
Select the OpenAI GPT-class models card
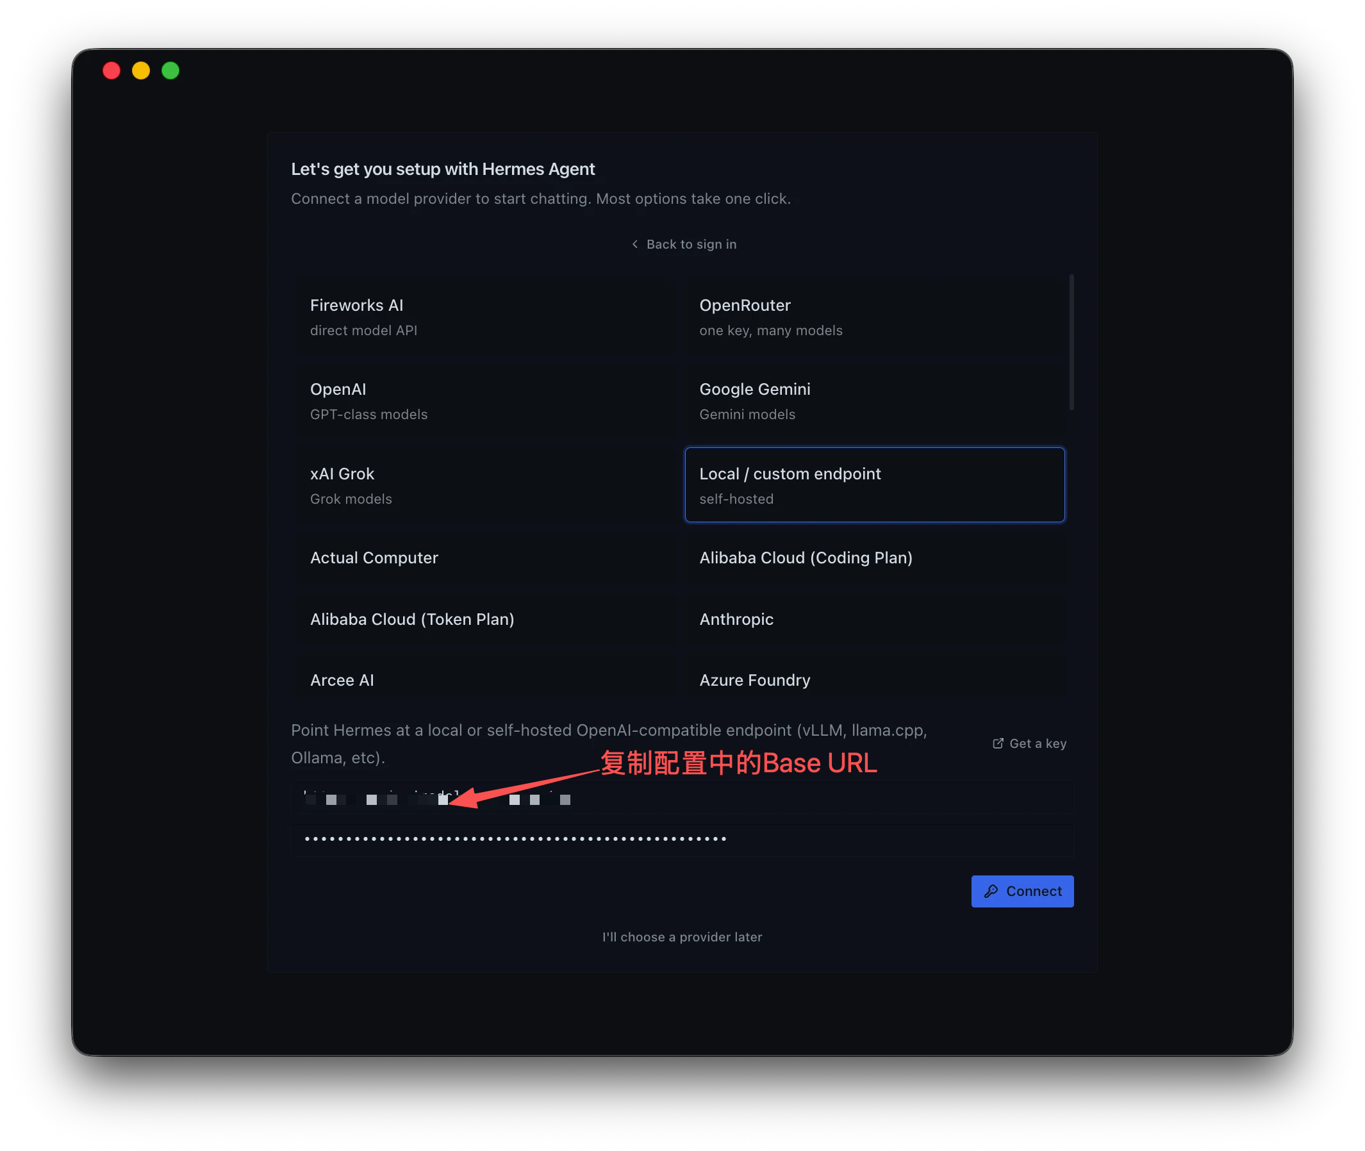pos(487,401)
